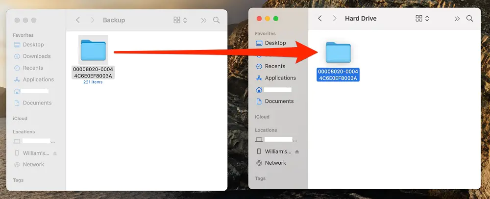This screenshot has height=199, width=490.
Task: Eject William's device in Hard Drive sidebar
Action: point(297,152)
